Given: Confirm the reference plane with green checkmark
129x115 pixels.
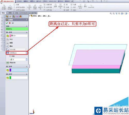Looking at the screenshot, I should point(7,23).
